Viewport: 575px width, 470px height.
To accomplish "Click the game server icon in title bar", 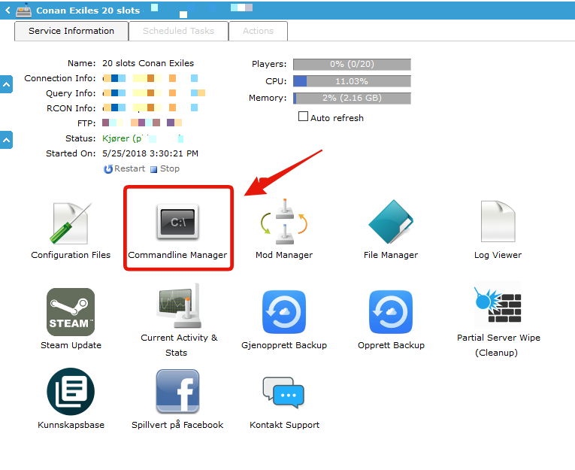I will [24, 11].
